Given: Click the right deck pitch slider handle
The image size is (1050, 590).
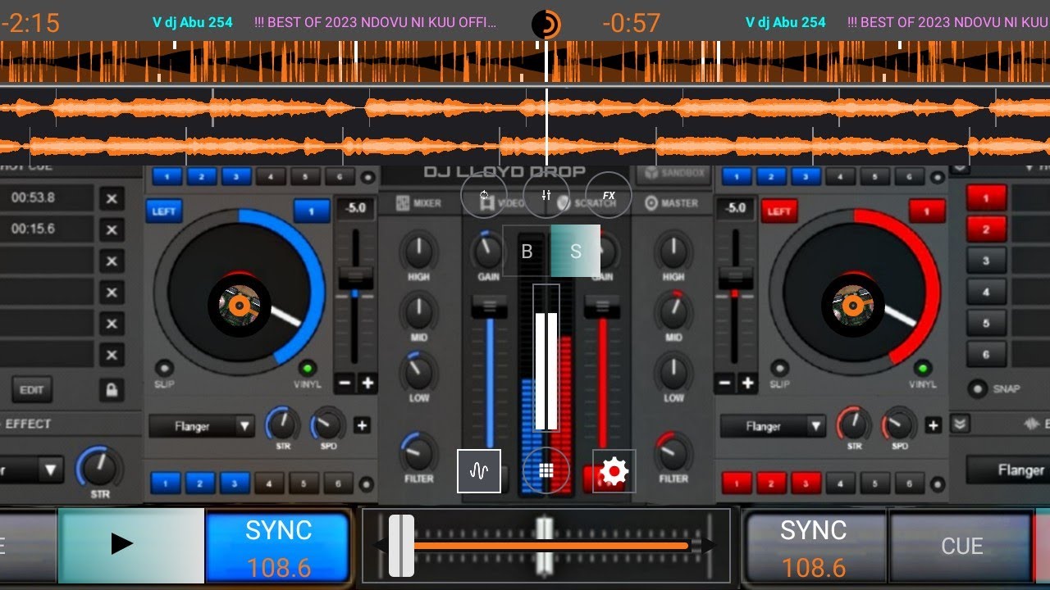Looking at the screenshot, I should click(735, 279).
